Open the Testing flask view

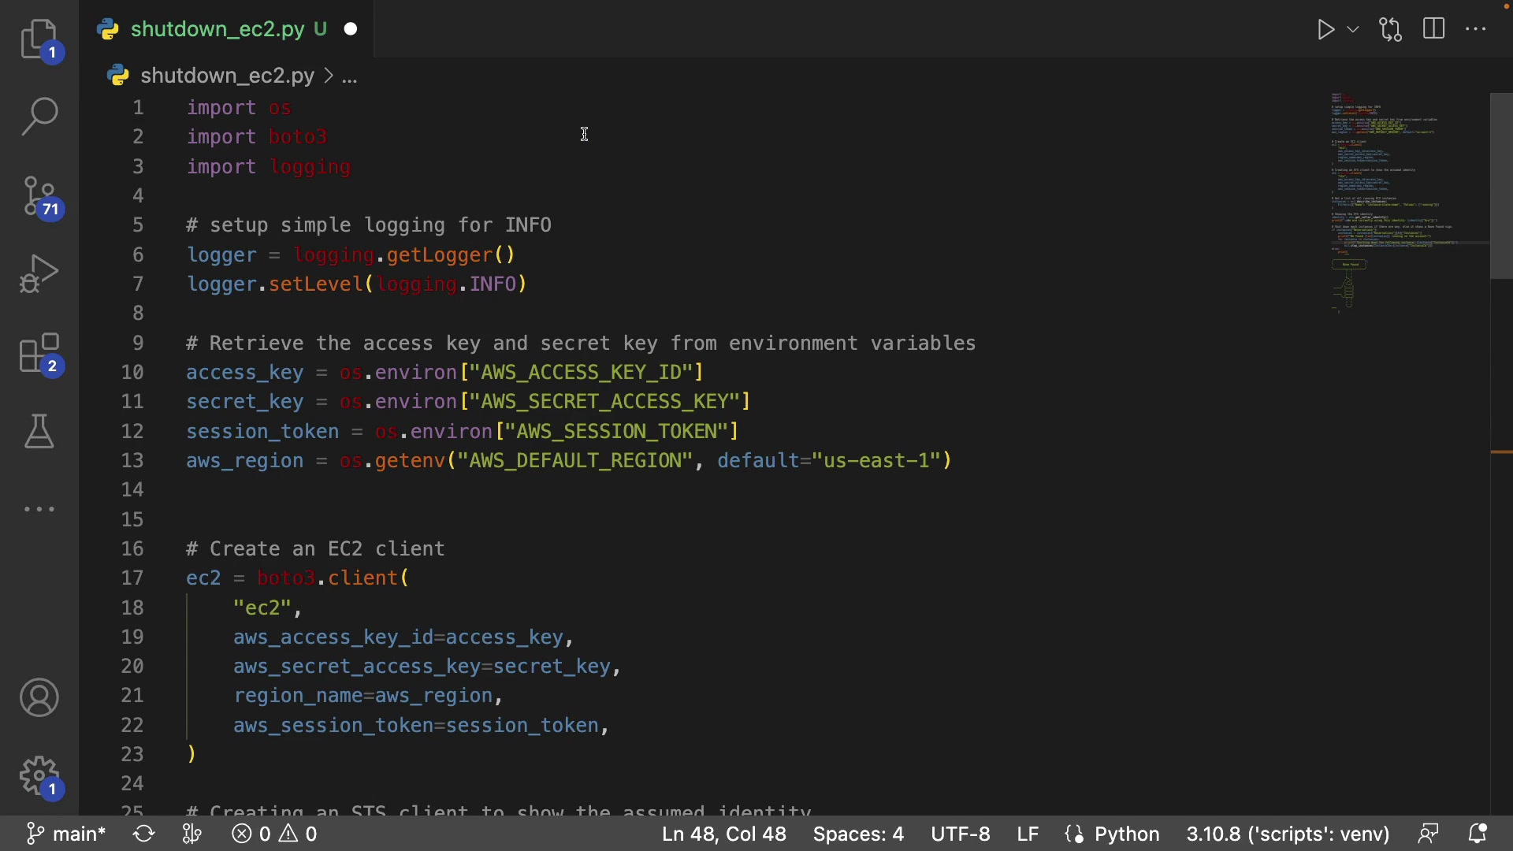(39, 431)
